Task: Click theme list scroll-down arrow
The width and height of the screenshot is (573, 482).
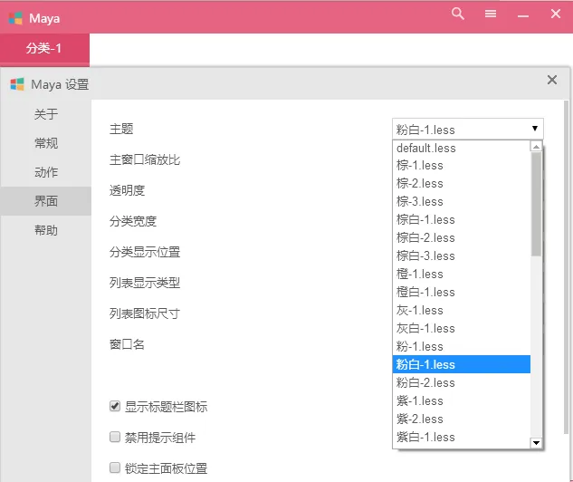Action: pos(536,443)
